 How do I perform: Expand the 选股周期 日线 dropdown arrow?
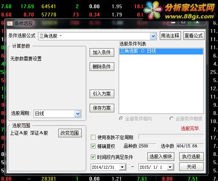coord(78,114)
